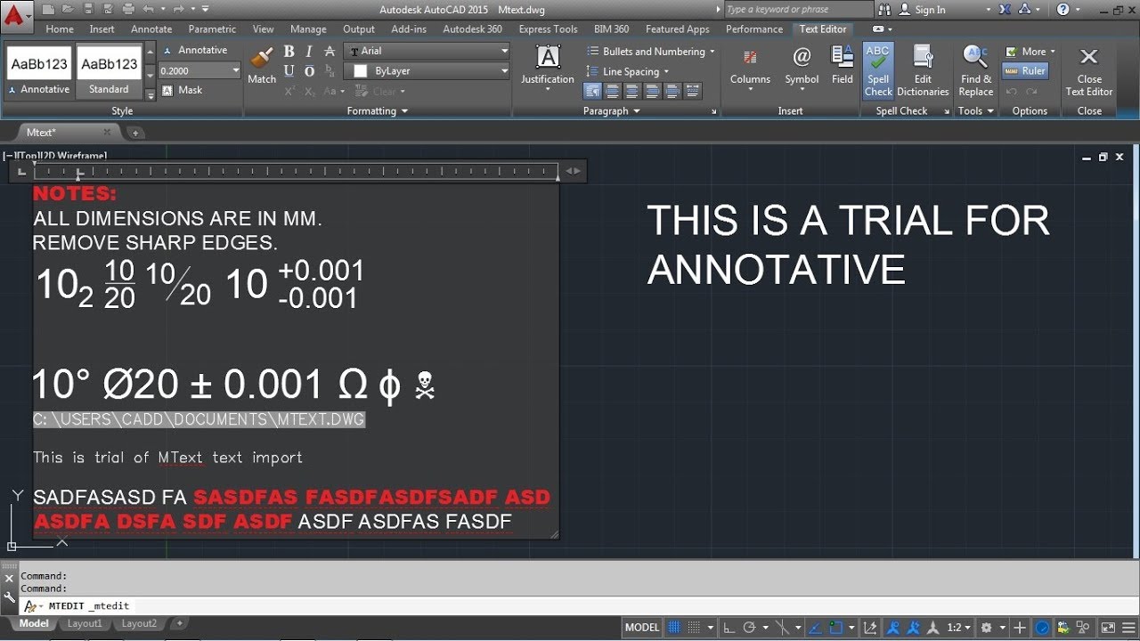Click the customize wrench icon on command line
This screenshot has width=1140, height=641.
[x=9, y=596]
